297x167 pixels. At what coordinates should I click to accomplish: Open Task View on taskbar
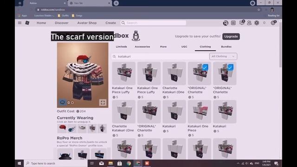(92, 163)
